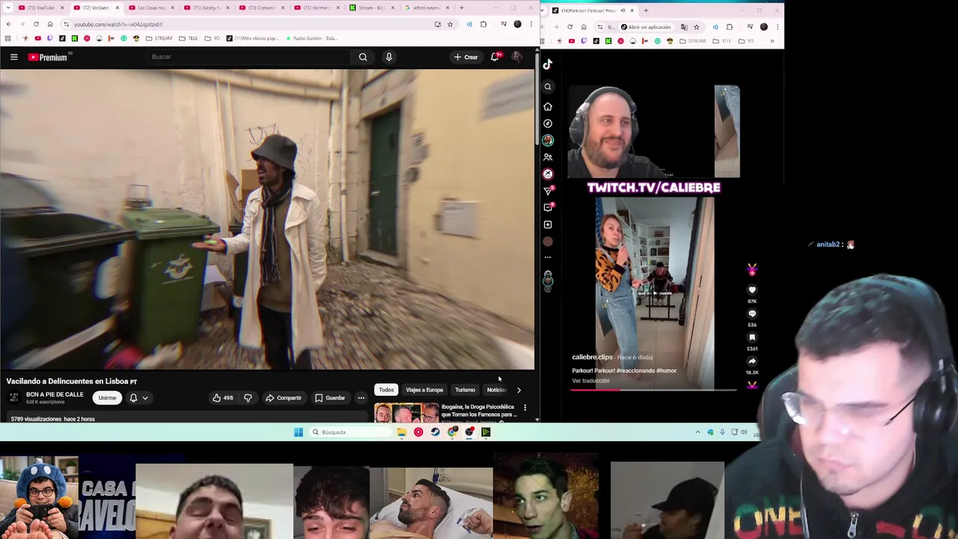Select the 'Turismo' filter chip
Screen dimensions: 958x539
(465, 390)
